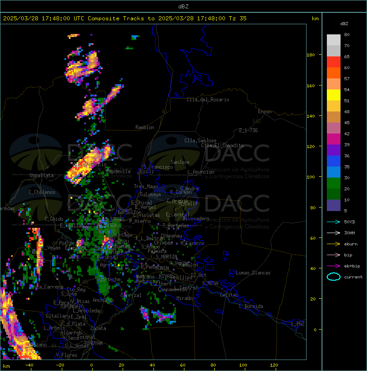Select the red 65 dBZ legend swatch

333,62
